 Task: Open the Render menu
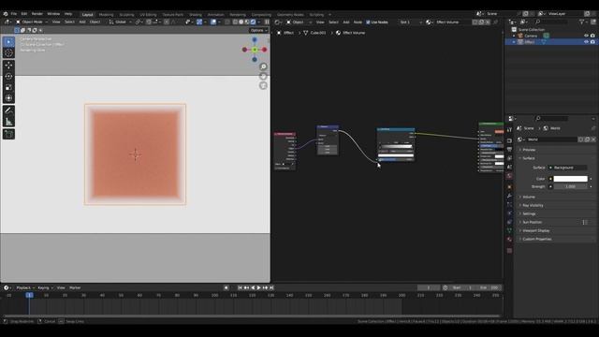(x=37, y=14)
